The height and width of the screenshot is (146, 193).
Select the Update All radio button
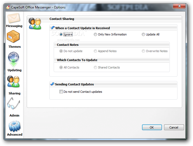143,34
